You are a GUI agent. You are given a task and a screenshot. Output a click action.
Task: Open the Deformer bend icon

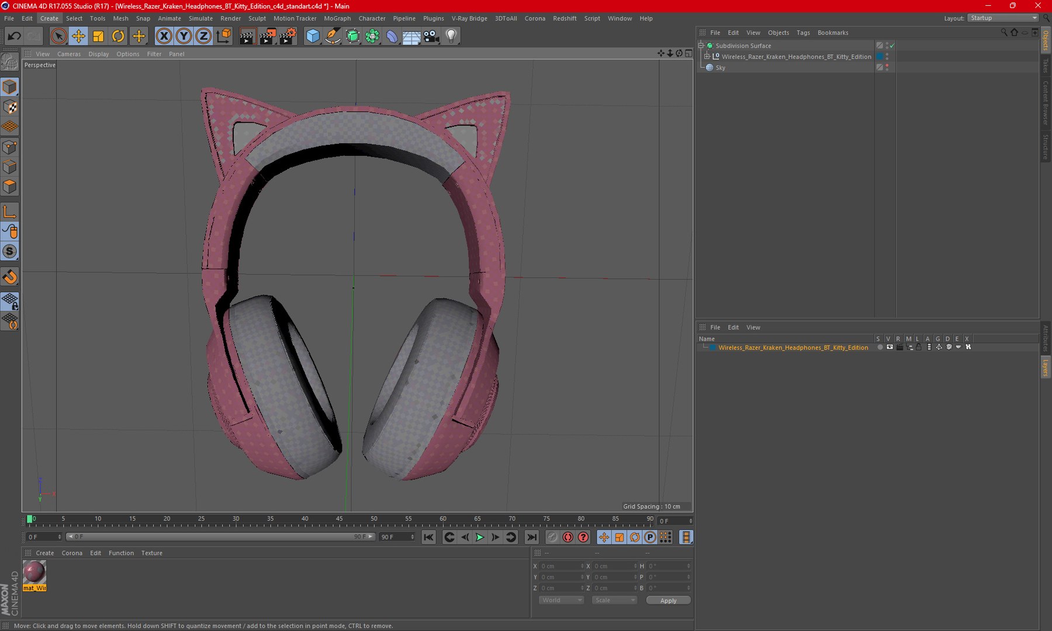(392, 36)
